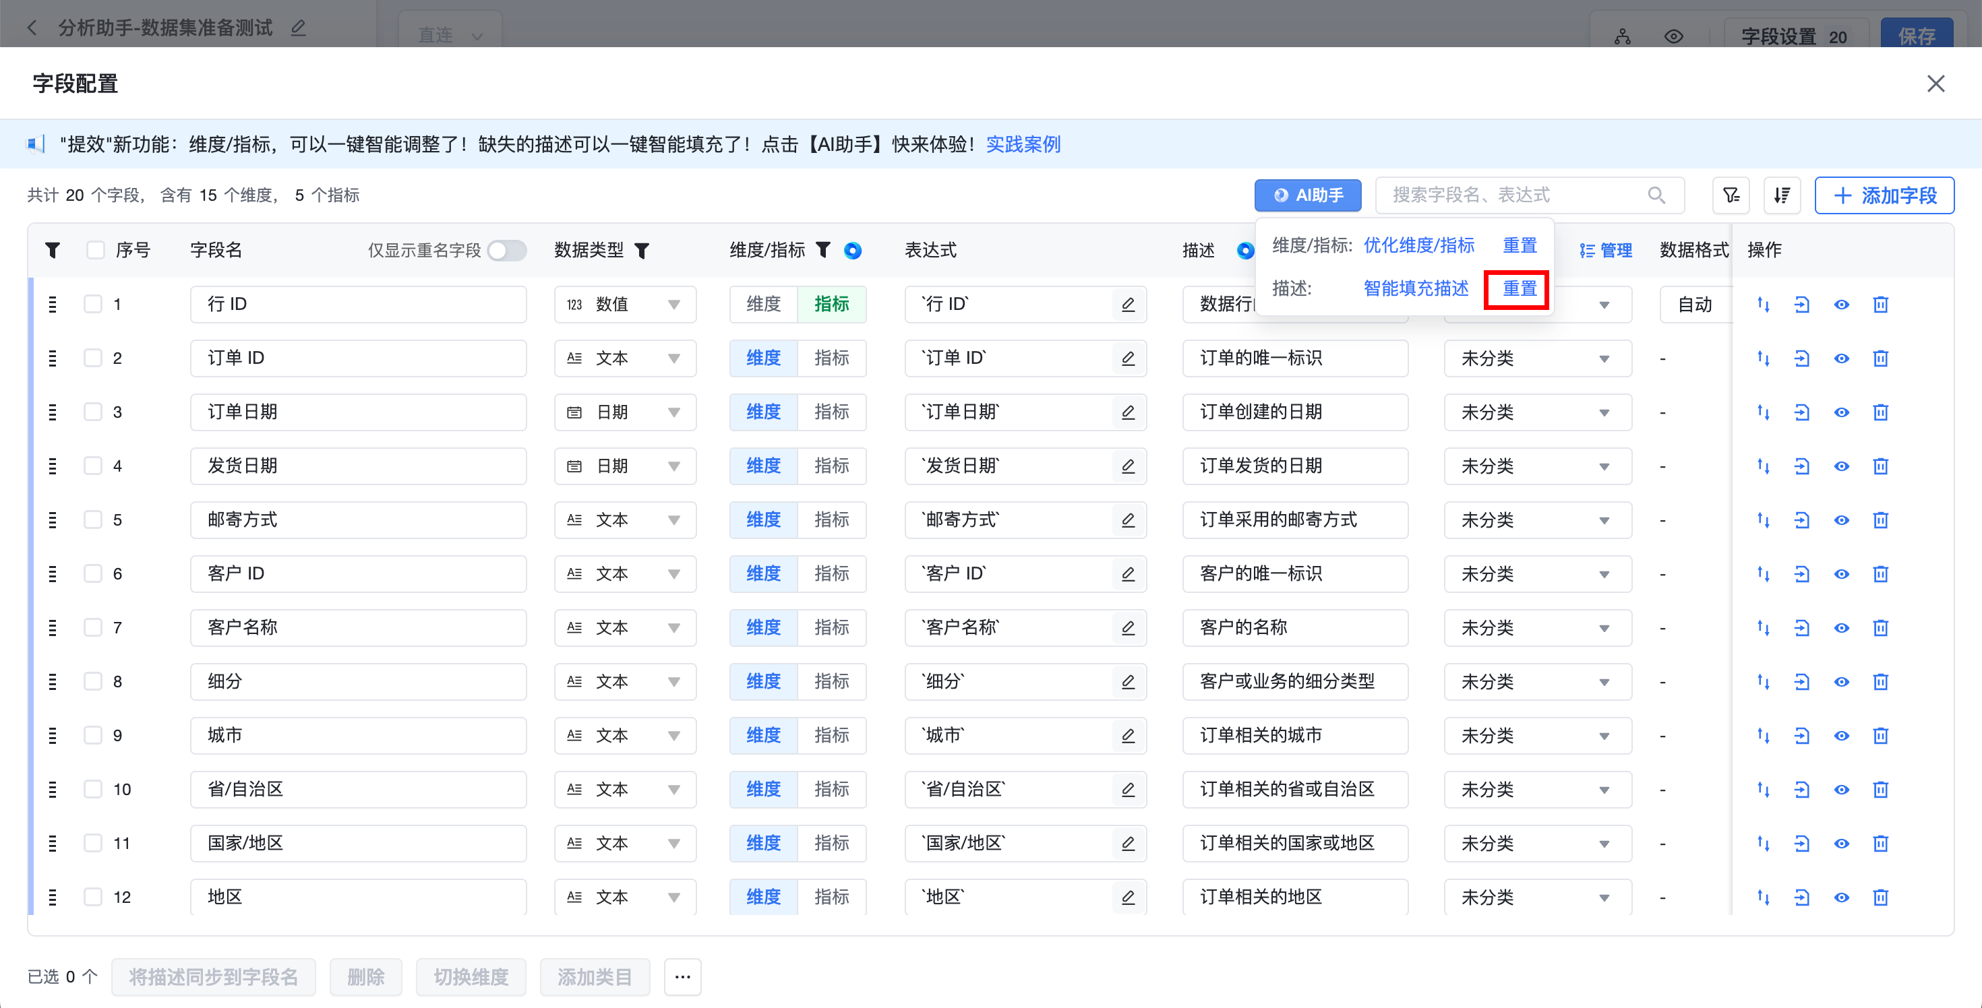Image resolution: width=1982 pixels, height=1008 pixels.
Task: Edit expression pencil for 订单日期
Action: point(1128,412)
